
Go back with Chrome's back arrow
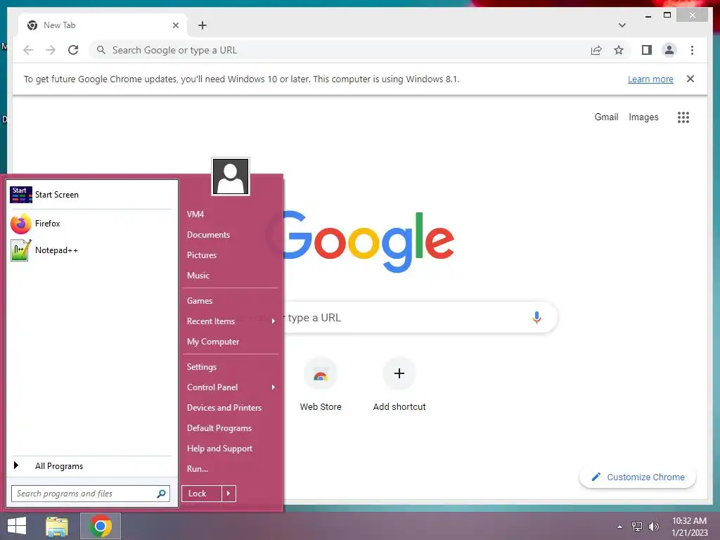(28, 50)
